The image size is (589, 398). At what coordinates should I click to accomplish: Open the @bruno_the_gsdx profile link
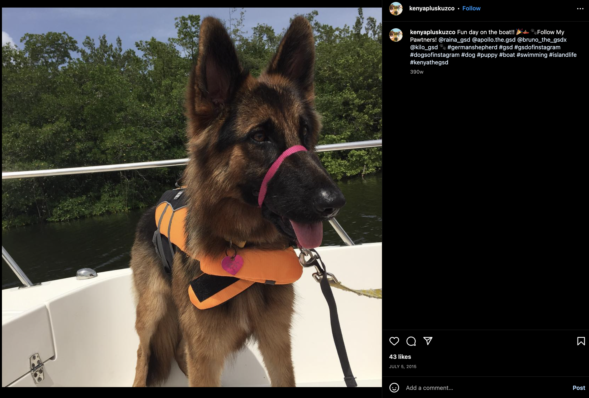(x=542, y=40)
